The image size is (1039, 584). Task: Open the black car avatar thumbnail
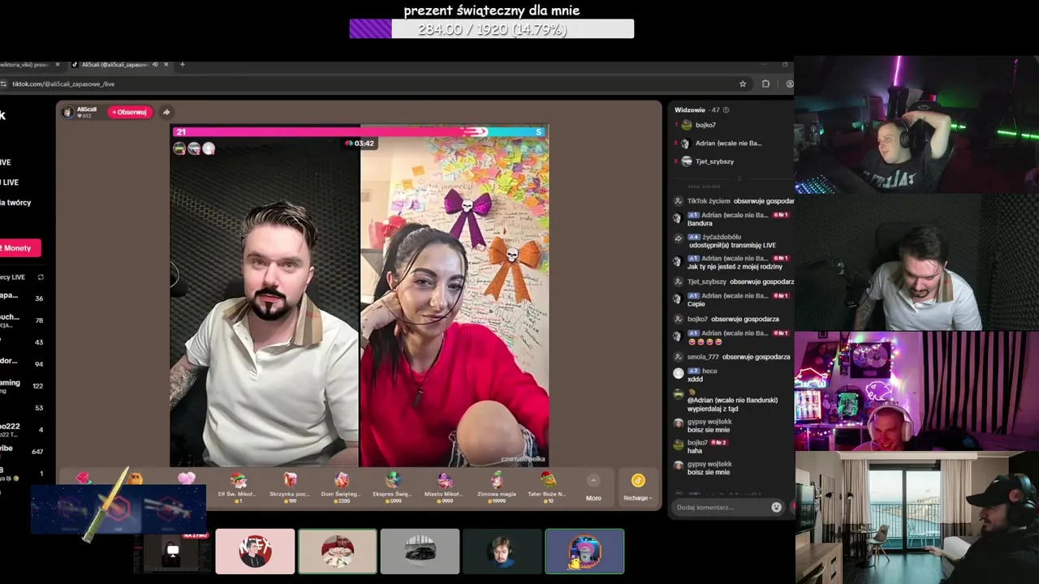click(x=420, y=552)
